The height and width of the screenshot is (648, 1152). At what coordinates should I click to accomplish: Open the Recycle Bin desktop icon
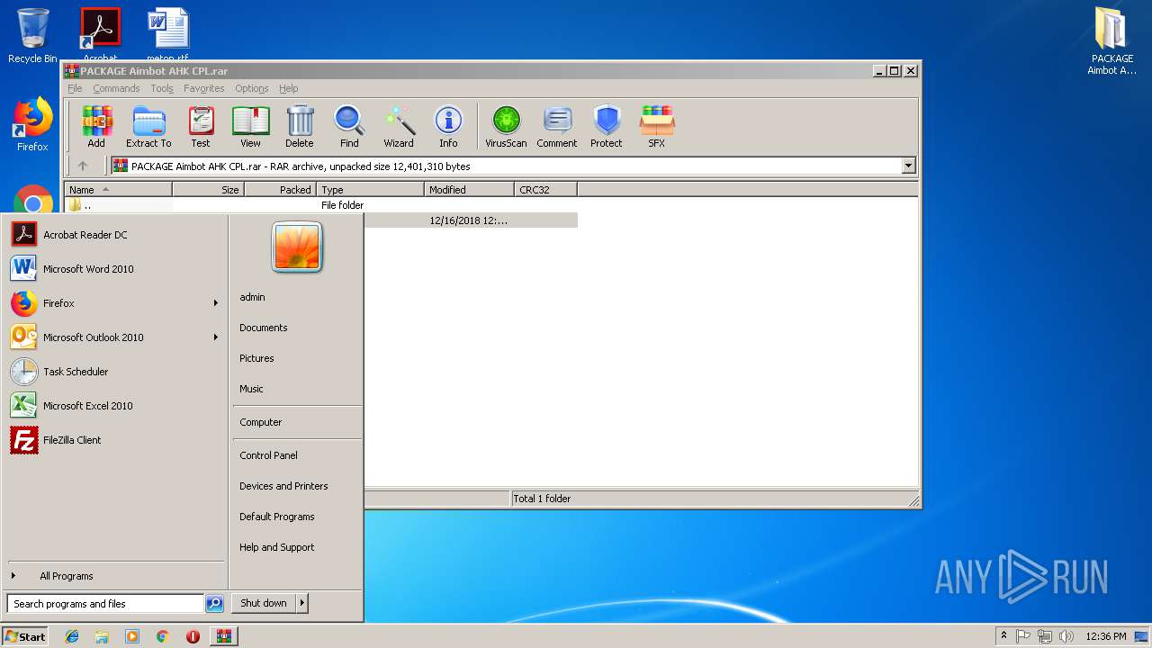click(x=32, y=36)
